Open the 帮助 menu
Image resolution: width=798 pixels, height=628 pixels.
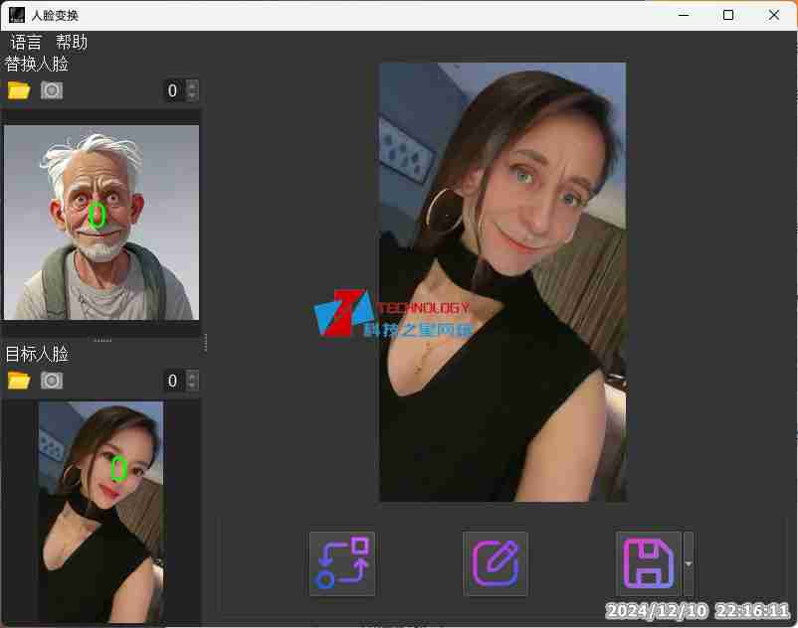click(72, 42)
